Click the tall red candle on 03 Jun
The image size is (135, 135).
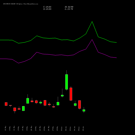click(71, 94)
